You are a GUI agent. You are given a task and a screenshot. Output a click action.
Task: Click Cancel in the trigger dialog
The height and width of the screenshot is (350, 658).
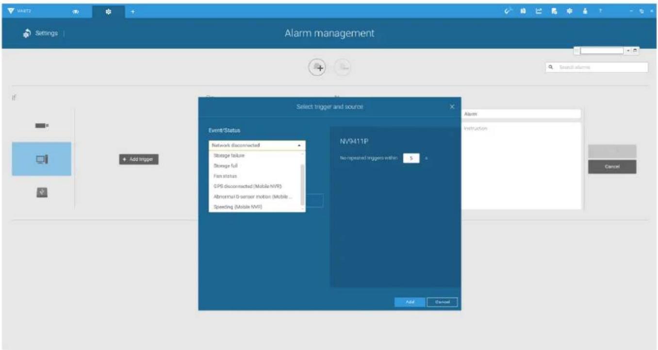tap(442, 302)
